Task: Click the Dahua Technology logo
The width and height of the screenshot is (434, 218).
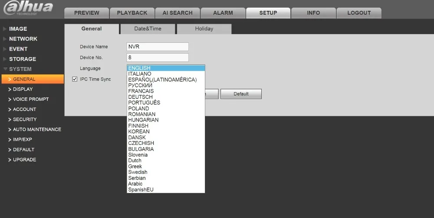Action: (x=28, y=8)
